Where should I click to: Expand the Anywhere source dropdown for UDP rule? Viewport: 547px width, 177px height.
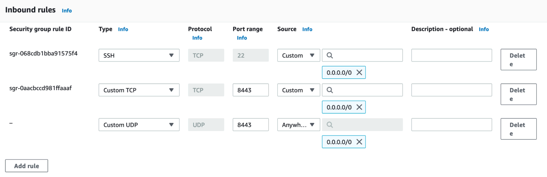click(x=298, y=125)
